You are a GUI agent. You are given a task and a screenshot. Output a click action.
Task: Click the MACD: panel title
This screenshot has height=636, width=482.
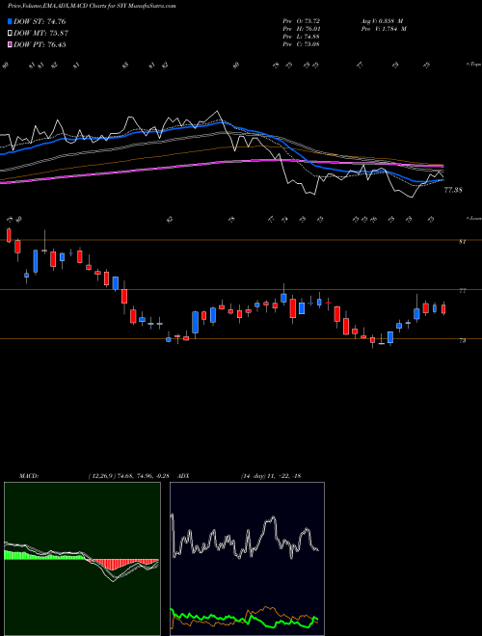click(29, 476)
